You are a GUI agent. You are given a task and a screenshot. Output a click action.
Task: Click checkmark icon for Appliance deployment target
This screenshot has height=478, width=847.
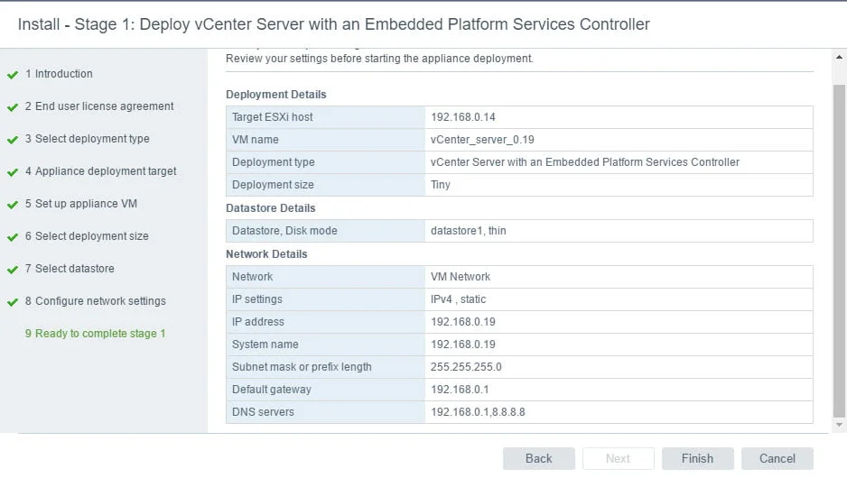click(13, 172)
